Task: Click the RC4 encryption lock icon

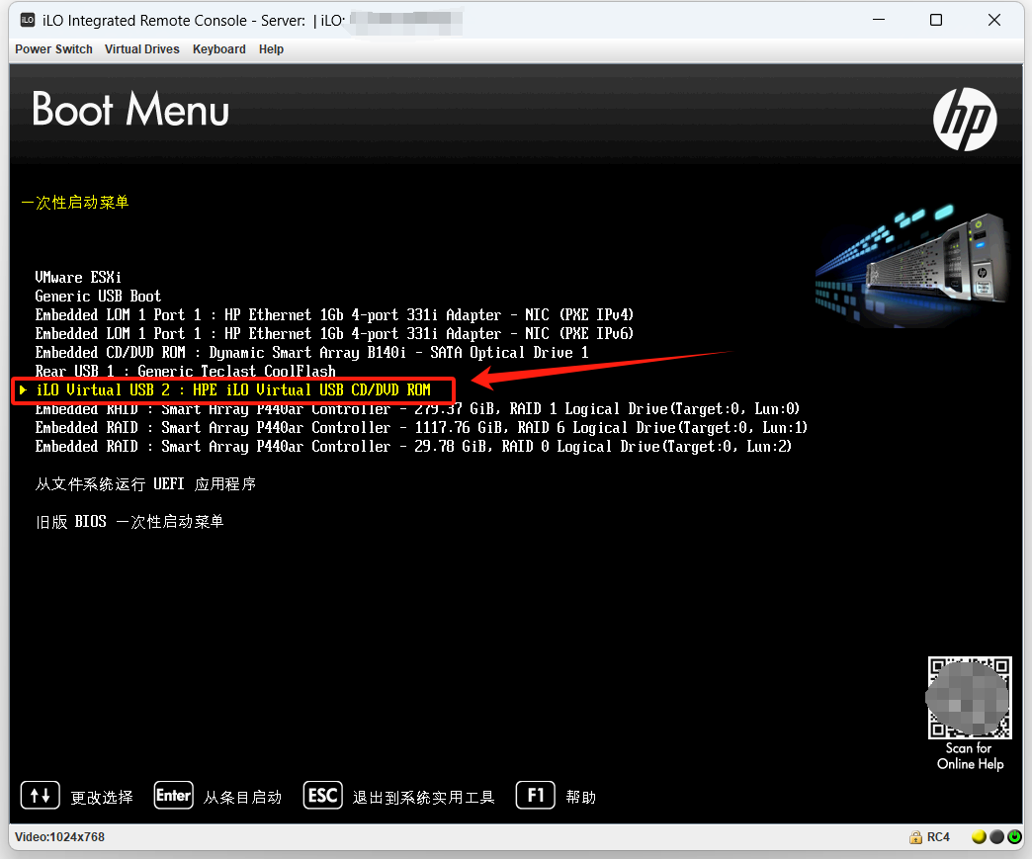Action: click(916, 837)
